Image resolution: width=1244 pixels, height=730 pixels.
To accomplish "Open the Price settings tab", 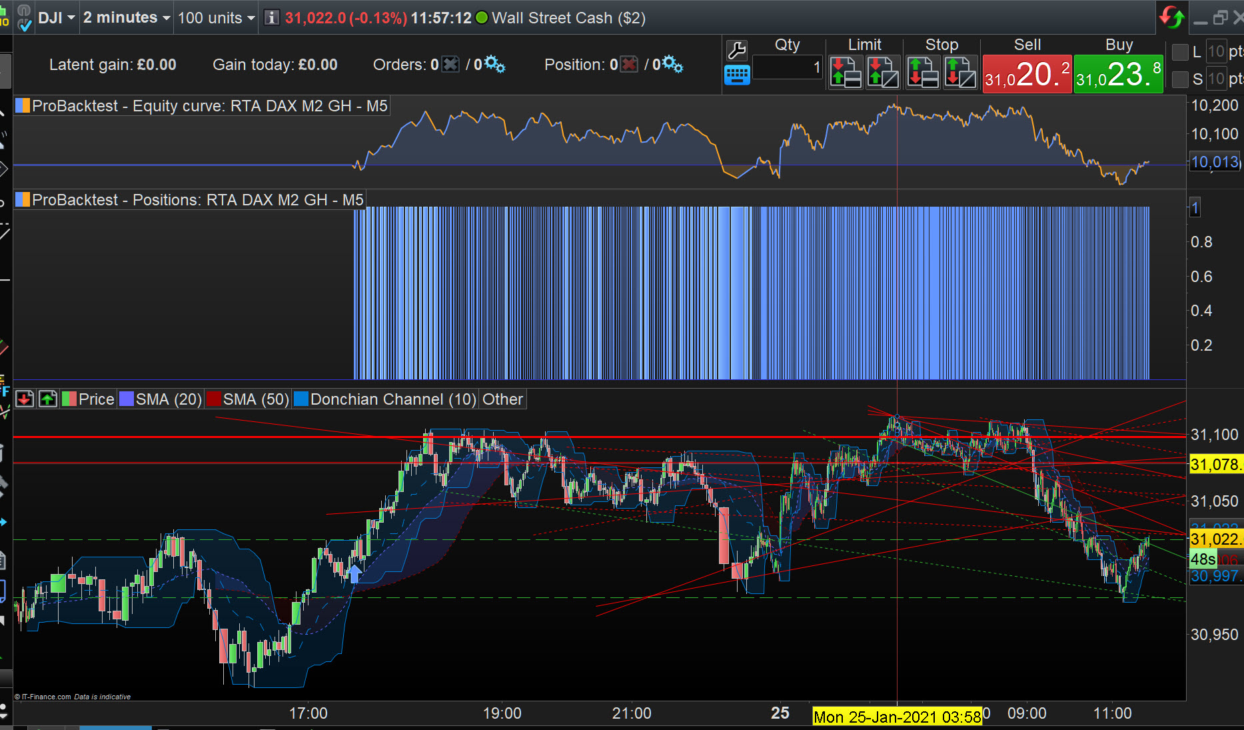I will pyautogui.click(x=89, y=399).
